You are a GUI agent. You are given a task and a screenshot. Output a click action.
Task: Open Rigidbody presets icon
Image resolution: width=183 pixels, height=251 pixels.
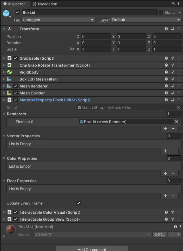pyautogui.click(x=173, y=72)
